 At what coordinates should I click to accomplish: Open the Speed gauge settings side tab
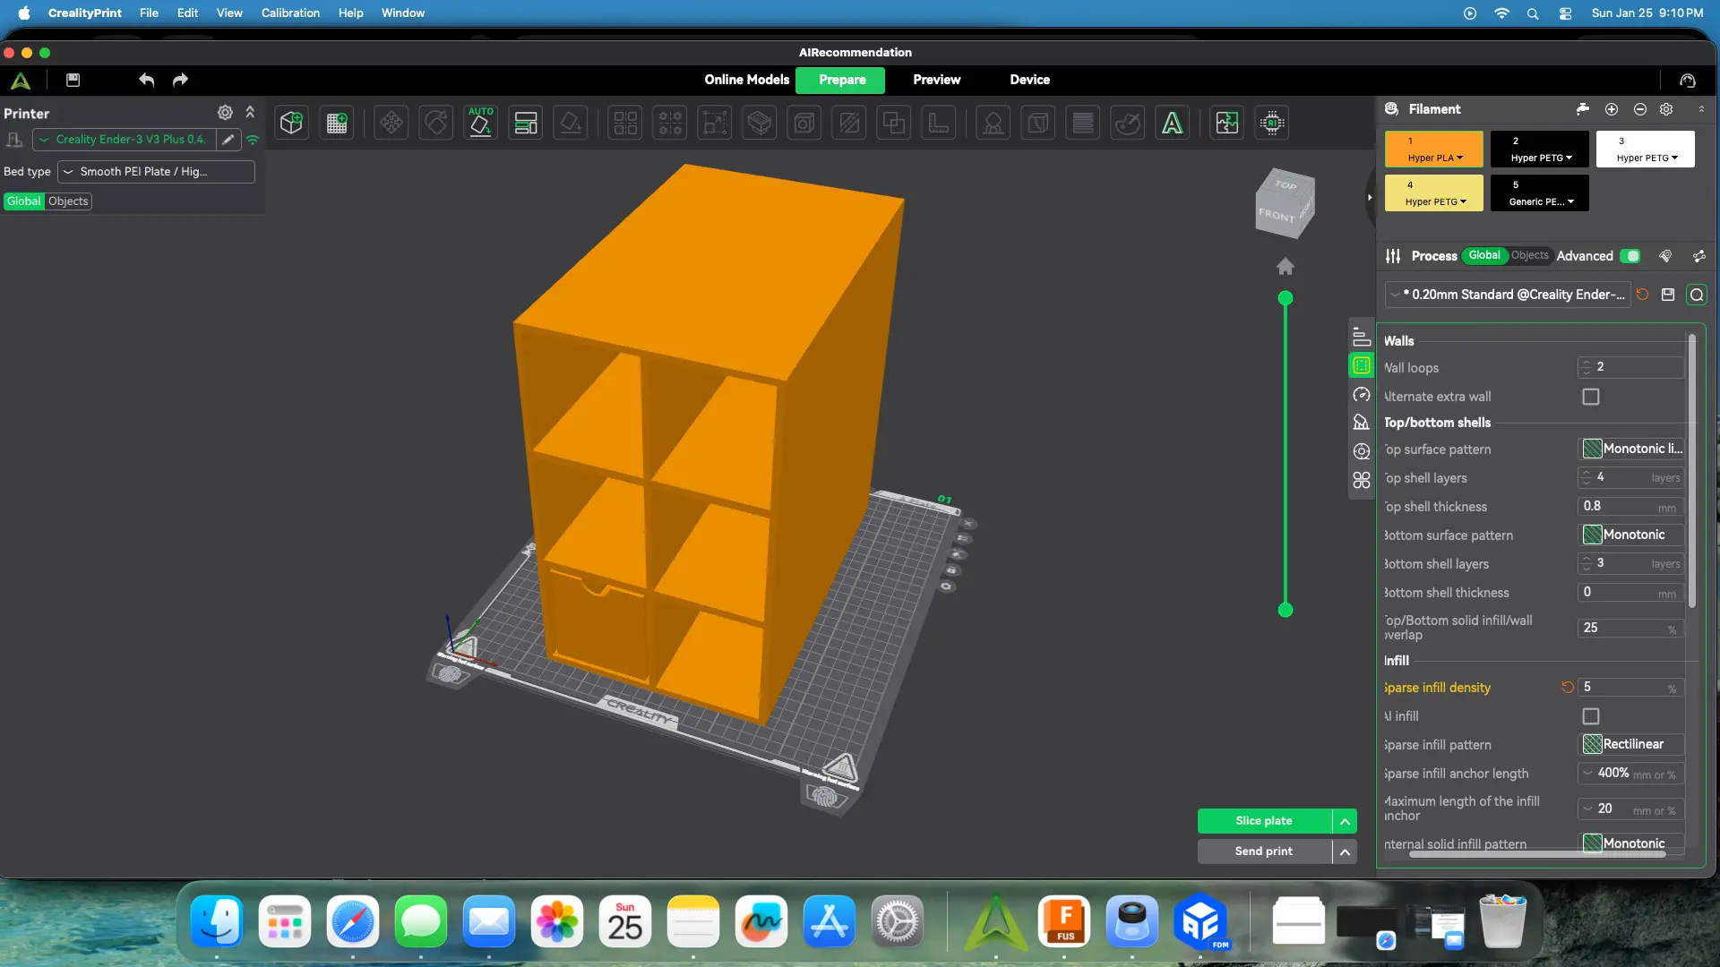pyautogui.click(x=1362, y=394)
